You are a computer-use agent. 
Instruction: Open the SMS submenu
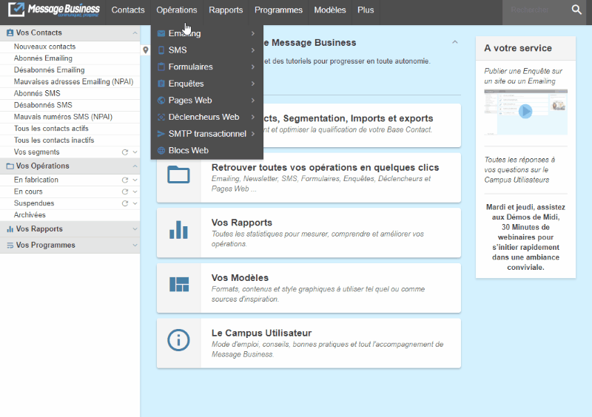(207, 50)
